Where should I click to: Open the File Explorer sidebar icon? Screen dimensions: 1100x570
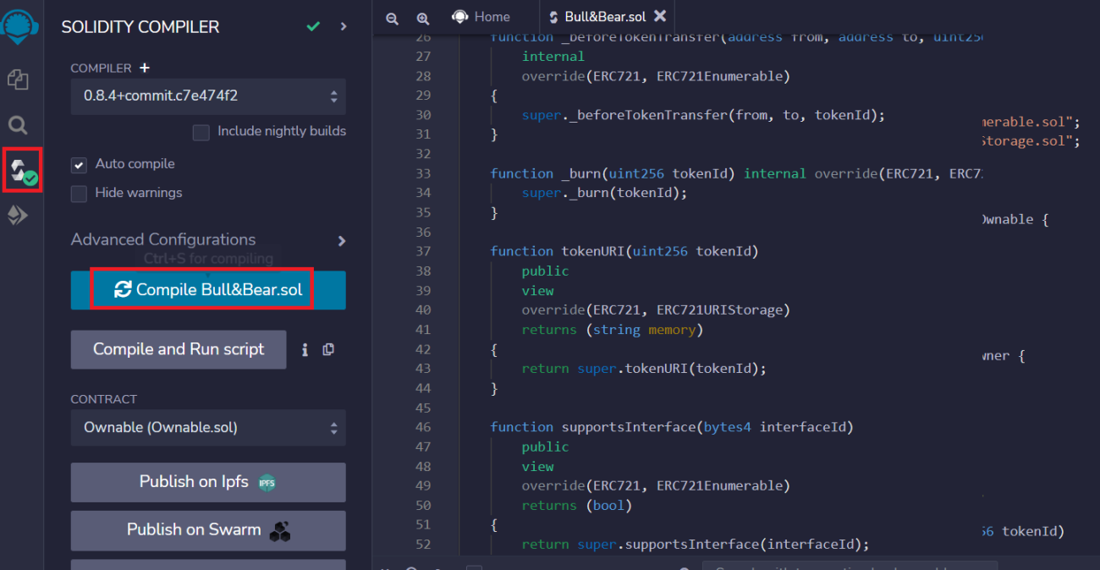[x=18, y=80]
